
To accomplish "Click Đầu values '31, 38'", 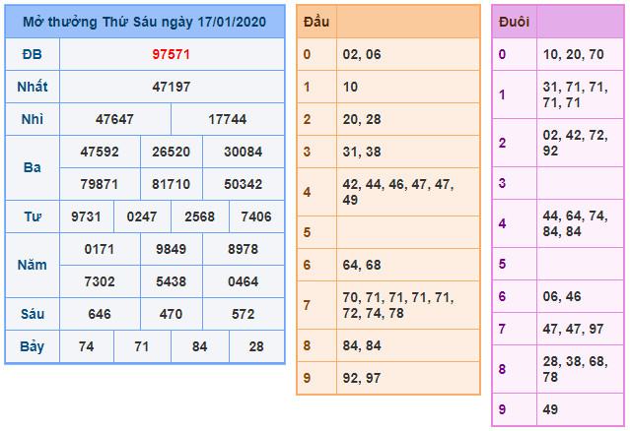I will pos(362,152).
